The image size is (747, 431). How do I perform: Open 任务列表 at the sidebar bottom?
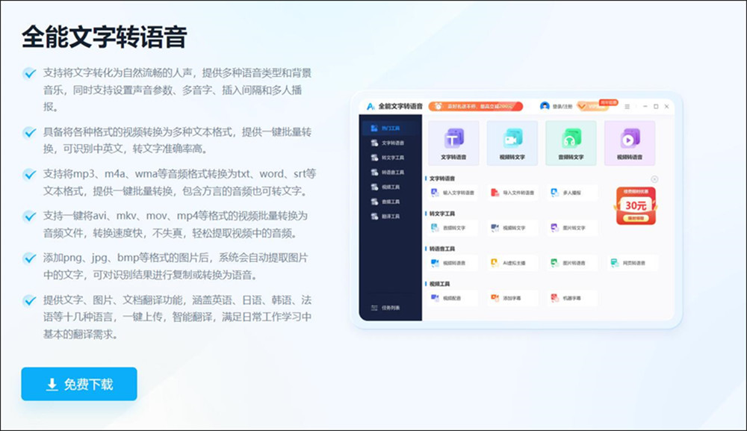[386, 308]
